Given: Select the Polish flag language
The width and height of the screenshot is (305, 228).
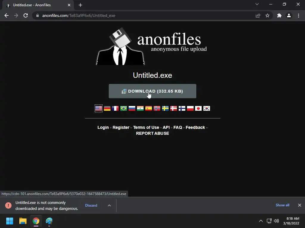Looking at the screenshot, I should [x=190, y=108].
